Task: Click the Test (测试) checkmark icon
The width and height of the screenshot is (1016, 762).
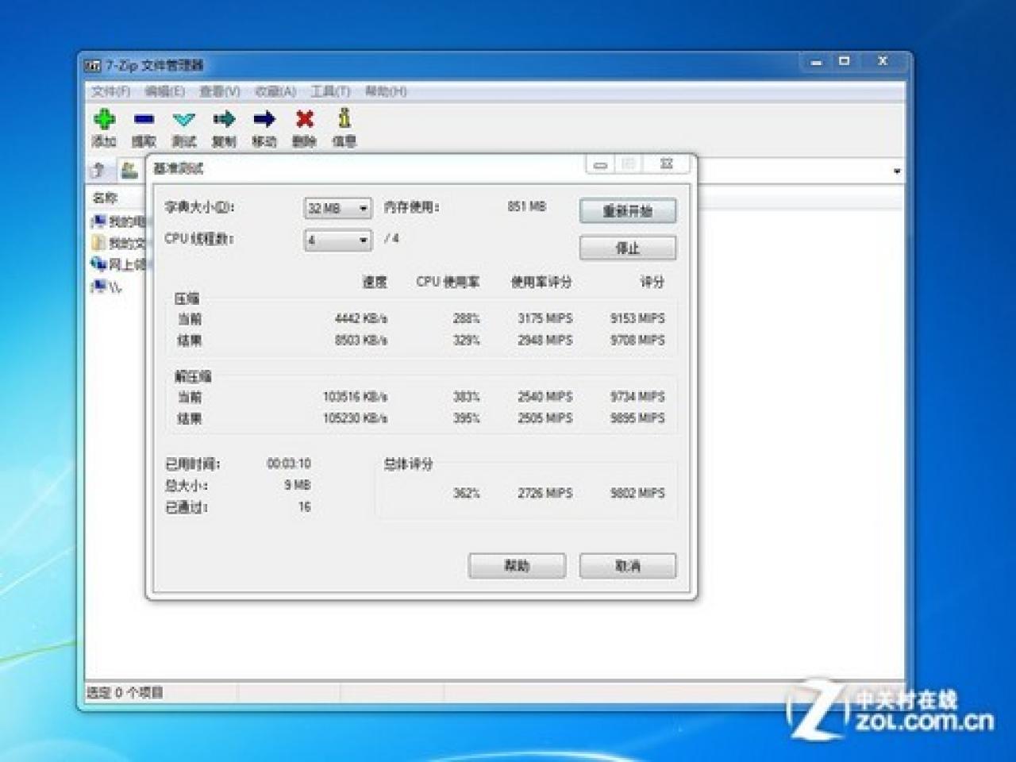Action: [183, 120]
